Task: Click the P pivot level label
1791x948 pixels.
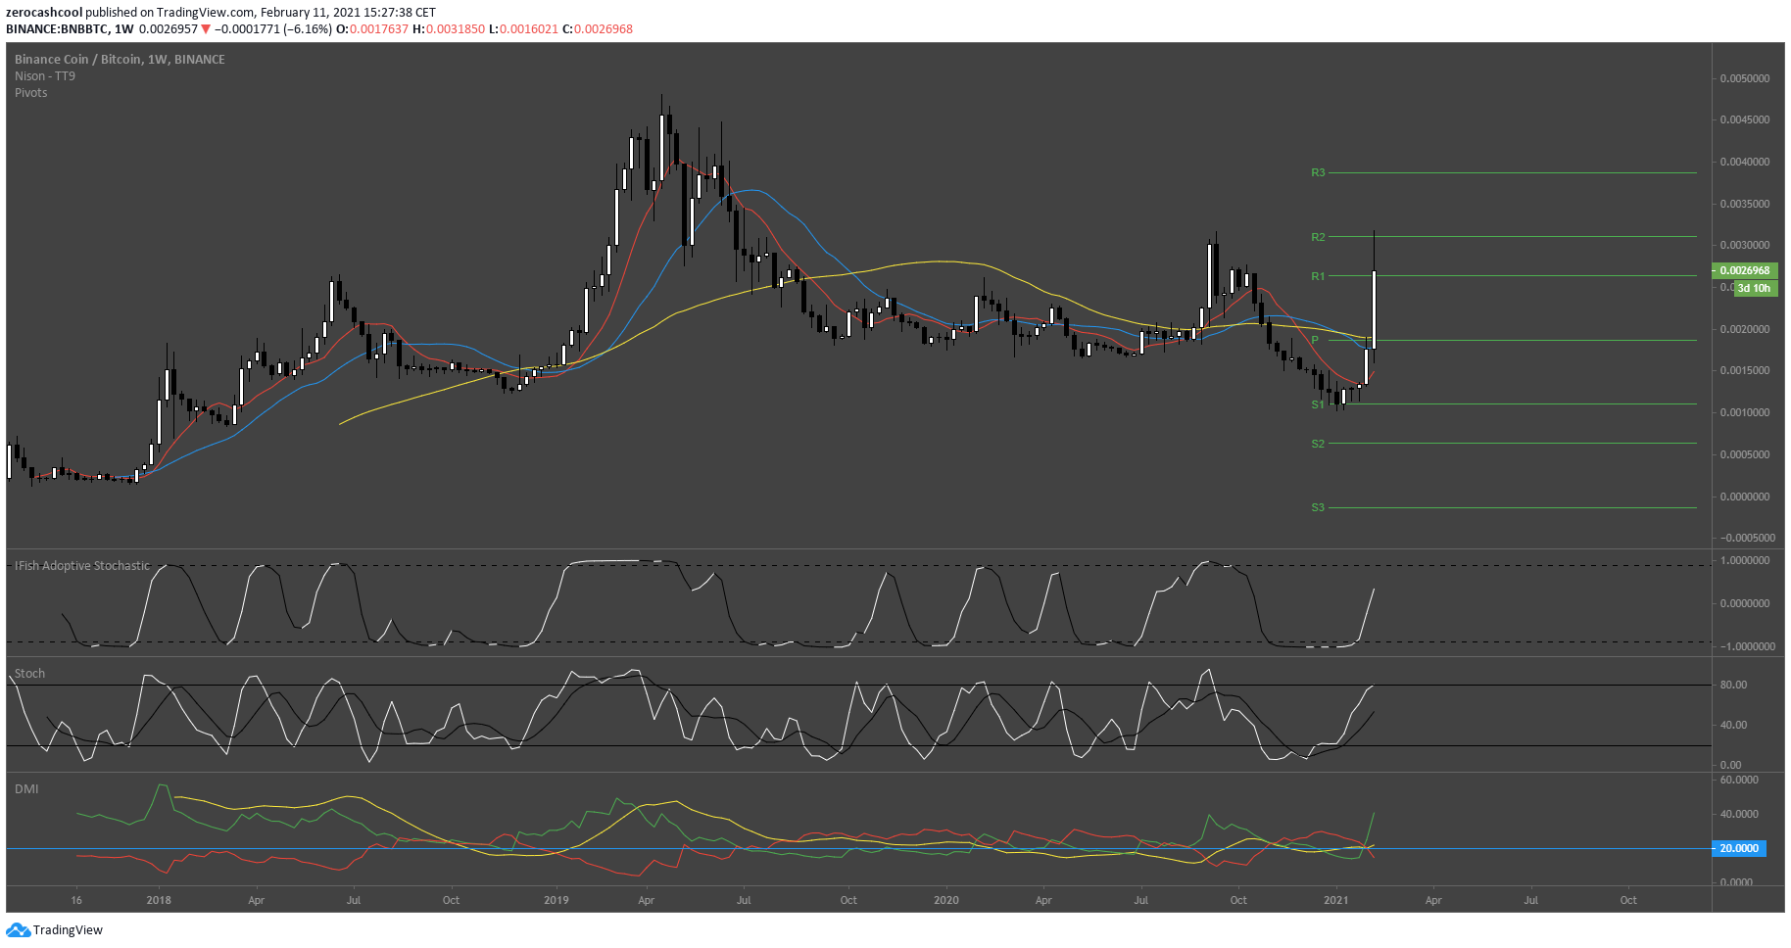Action: (x=1315, y=340)
